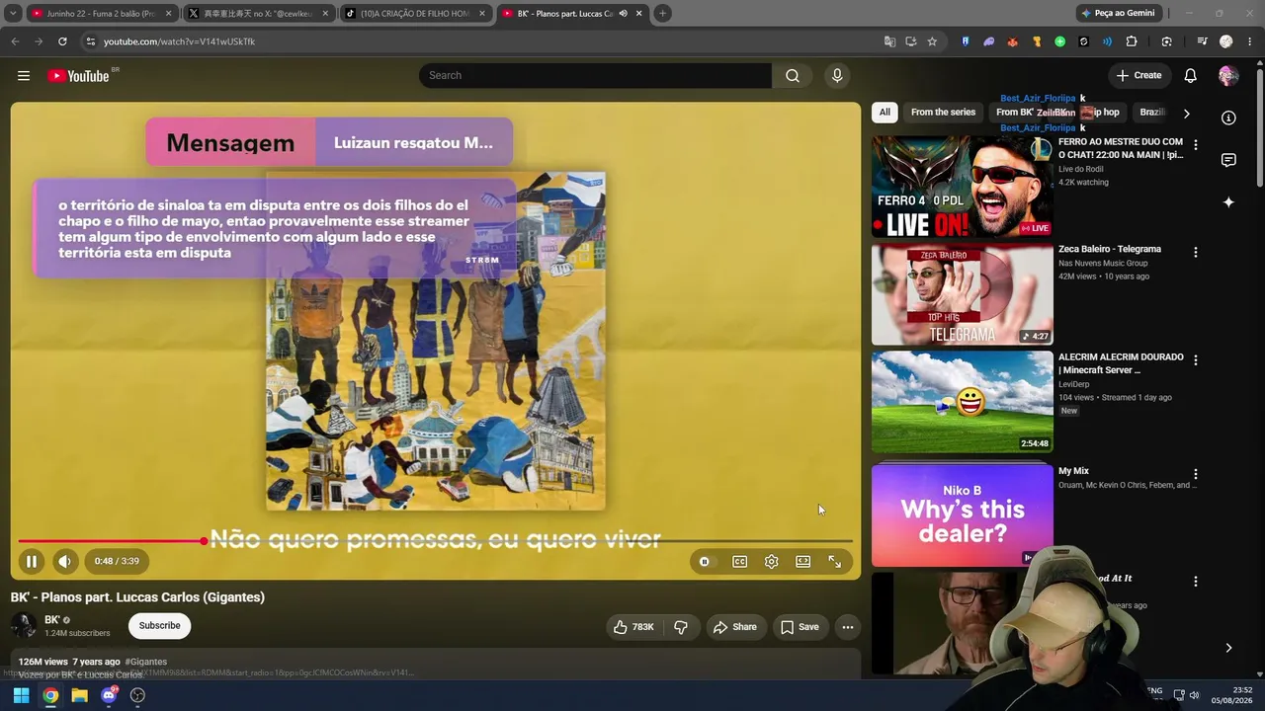This screenshot has height=711, width=1265.
Task: Click the video search input field
Action: (595, 76)
